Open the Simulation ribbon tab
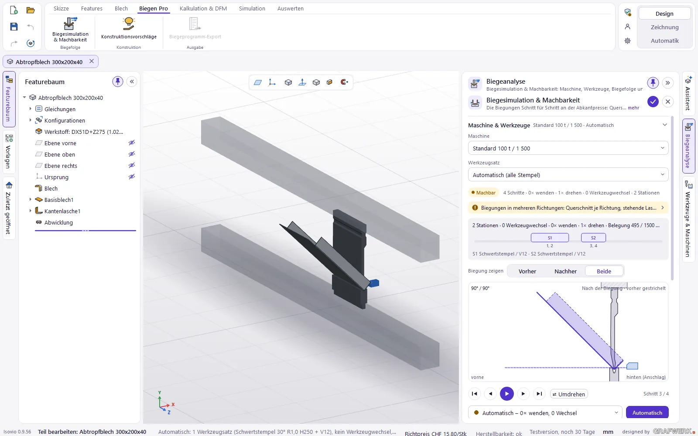The height and width of the screenshot is (436, 698). [x=252, y=9]
